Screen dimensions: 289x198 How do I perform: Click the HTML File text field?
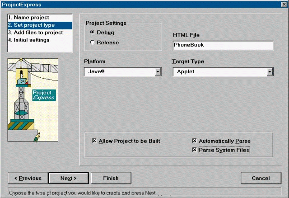coord(223,46)
